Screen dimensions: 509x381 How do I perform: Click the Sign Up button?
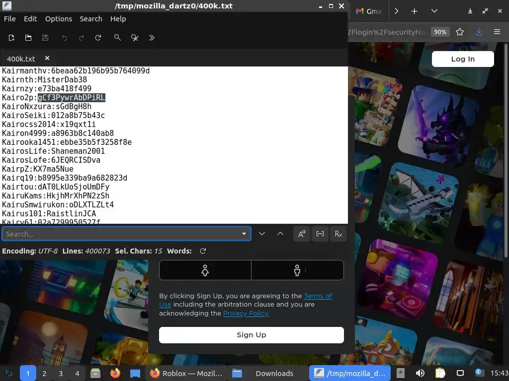pos(251,335)
